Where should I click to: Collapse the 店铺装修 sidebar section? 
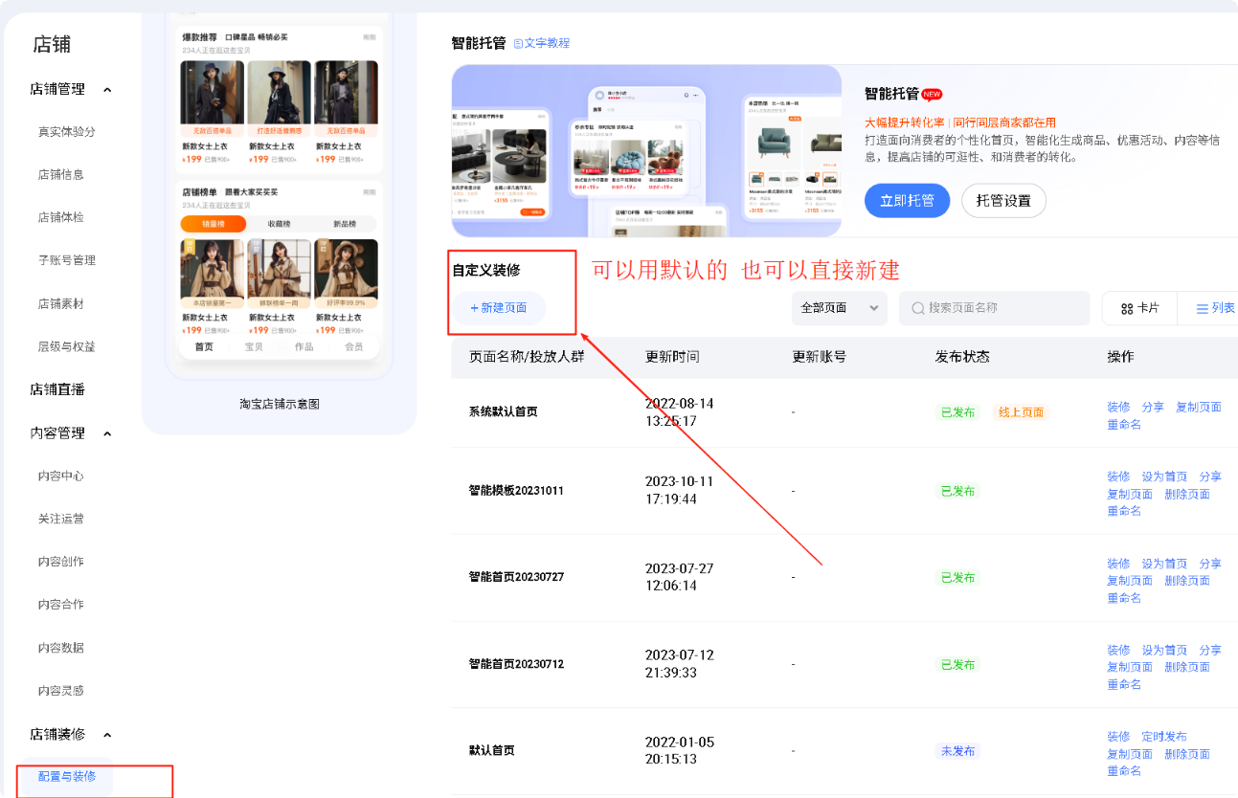(107, 735)
